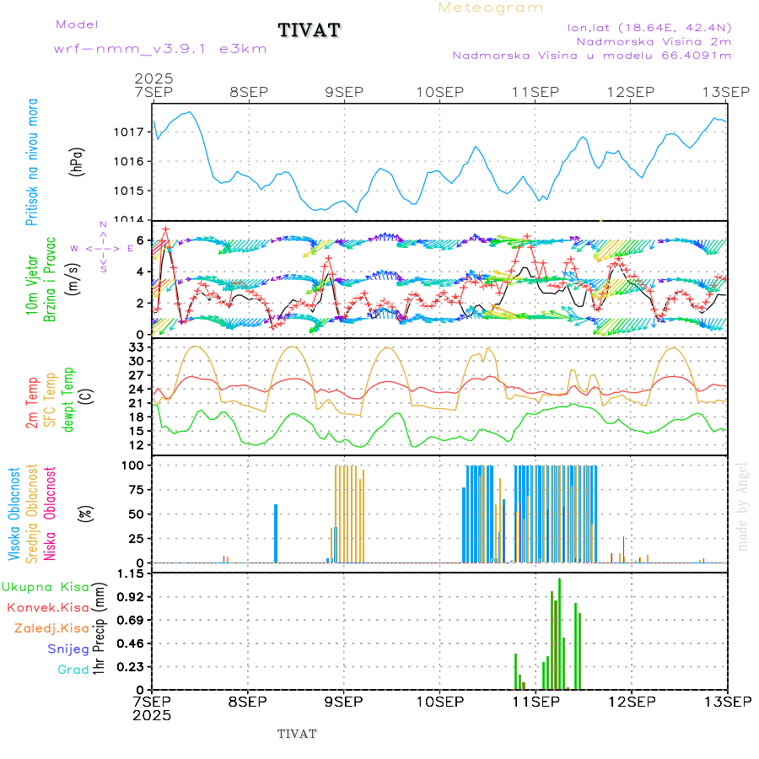759x759 pixels.
Task: Select the Konvek.Kisa legend entry
Action: click(x=47, y=607)
